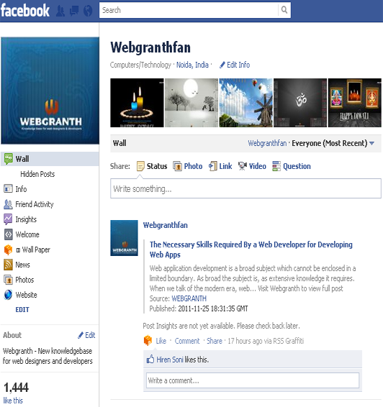The height and width of the screenshot is (407, 383).
Task: Click the Friend Activity people icon
Action: (x=8, y=204)
